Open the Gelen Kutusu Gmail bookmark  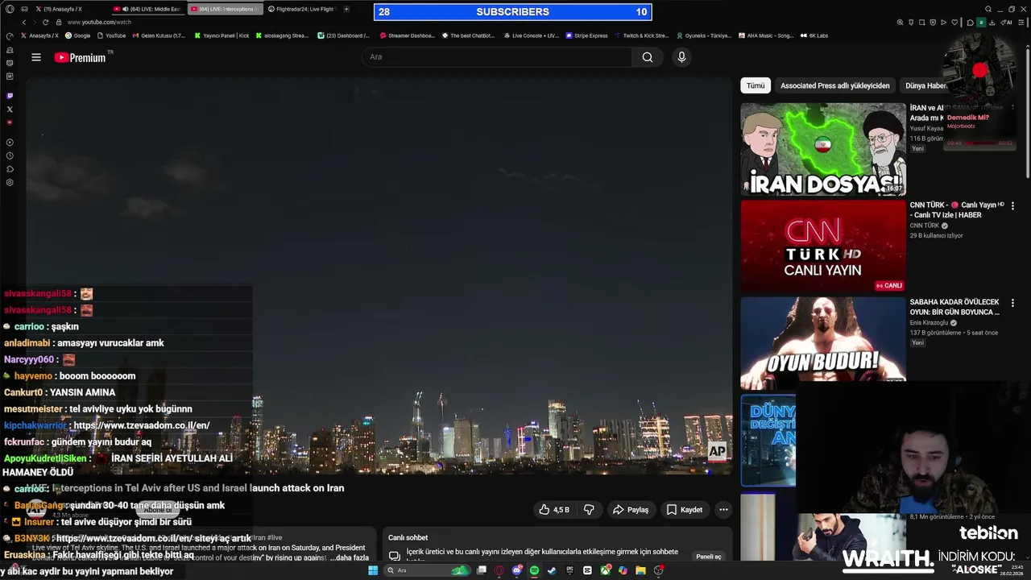pos(158,35)
